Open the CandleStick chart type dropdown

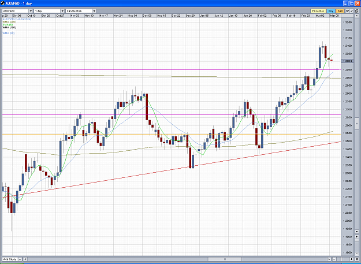point(94,11)
